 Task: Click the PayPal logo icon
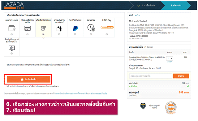[75, 28]
